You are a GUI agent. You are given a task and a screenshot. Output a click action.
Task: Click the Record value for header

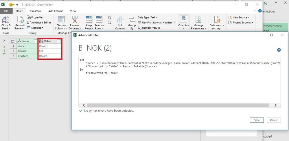pyautogui.click(x=43, y=46)
